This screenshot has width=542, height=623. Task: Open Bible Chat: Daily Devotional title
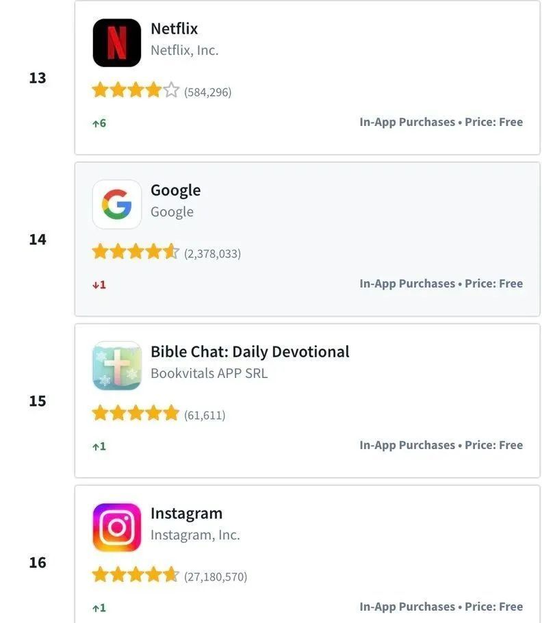pyautogui.click(x=250, y=352)
